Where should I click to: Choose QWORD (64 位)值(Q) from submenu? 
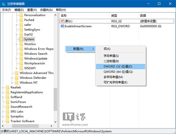click(x=121, y=72)
